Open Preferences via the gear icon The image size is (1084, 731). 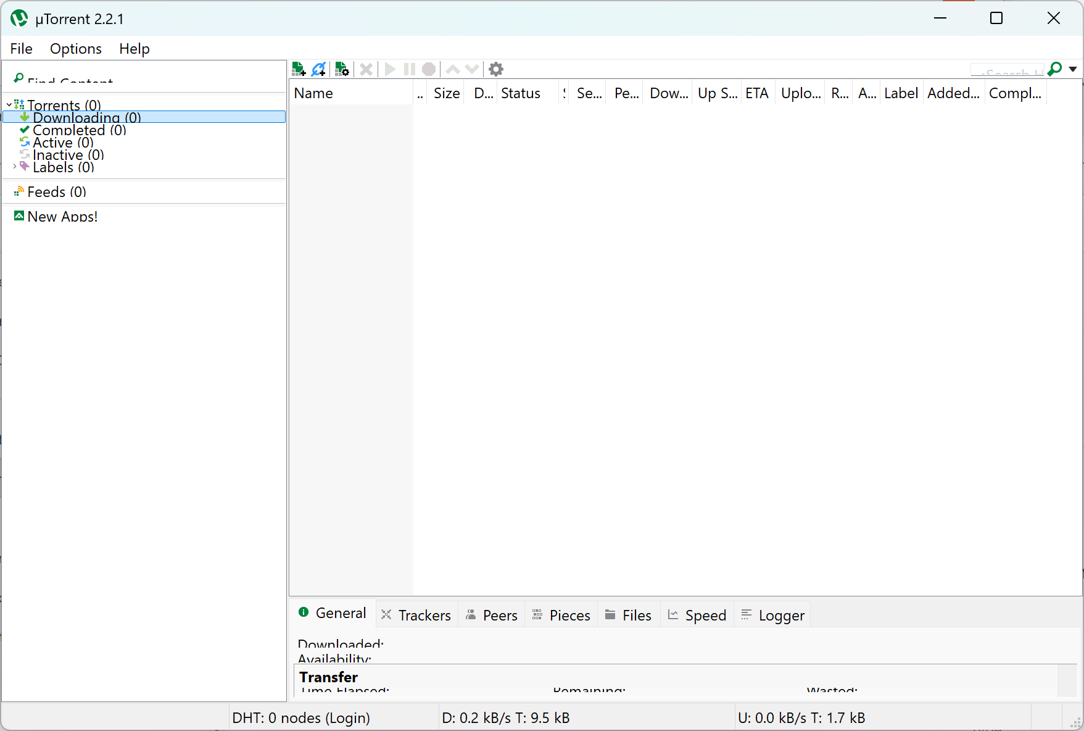click(496, 69)
